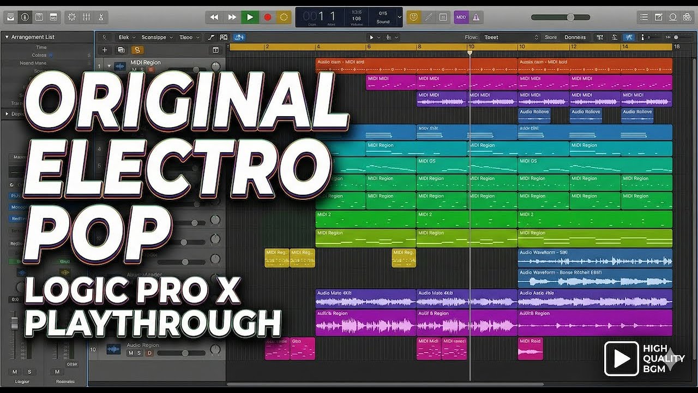The height and width of the screenshot is (393, 698).
Task: Open the Editors scissors icon
Action: coord(101,17)
